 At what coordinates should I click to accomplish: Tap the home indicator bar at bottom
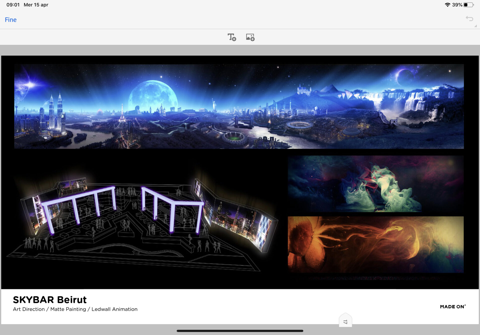240,331
